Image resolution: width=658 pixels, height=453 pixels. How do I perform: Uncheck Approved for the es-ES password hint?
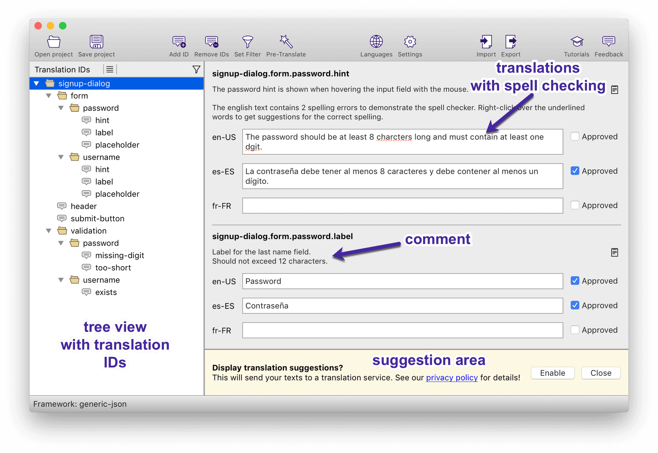click(x=575, y=171)
